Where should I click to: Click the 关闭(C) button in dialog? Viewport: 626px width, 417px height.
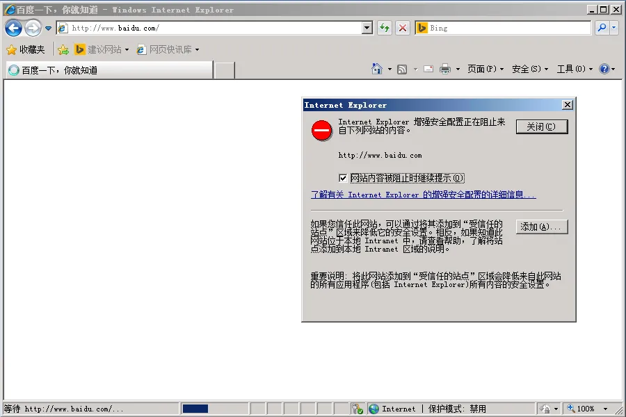[x=541, y=127]
